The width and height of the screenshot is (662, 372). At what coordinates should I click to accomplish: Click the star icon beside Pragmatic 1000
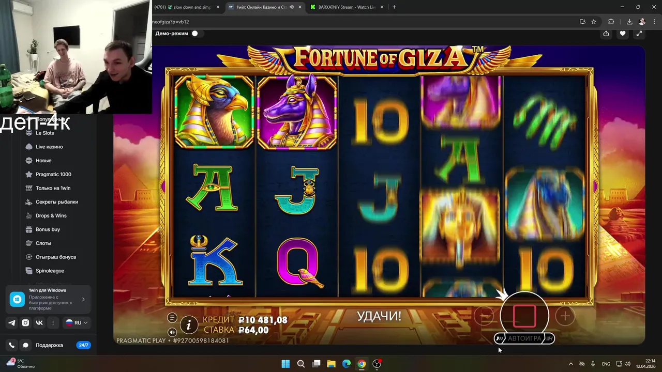29,174
